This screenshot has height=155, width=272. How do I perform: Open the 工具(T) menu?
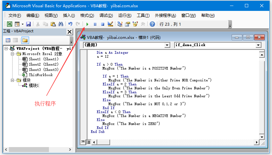(x=143, y=15)
